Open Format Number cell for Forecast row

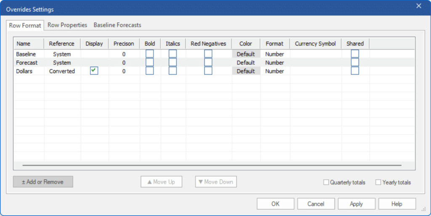[274, 62]
